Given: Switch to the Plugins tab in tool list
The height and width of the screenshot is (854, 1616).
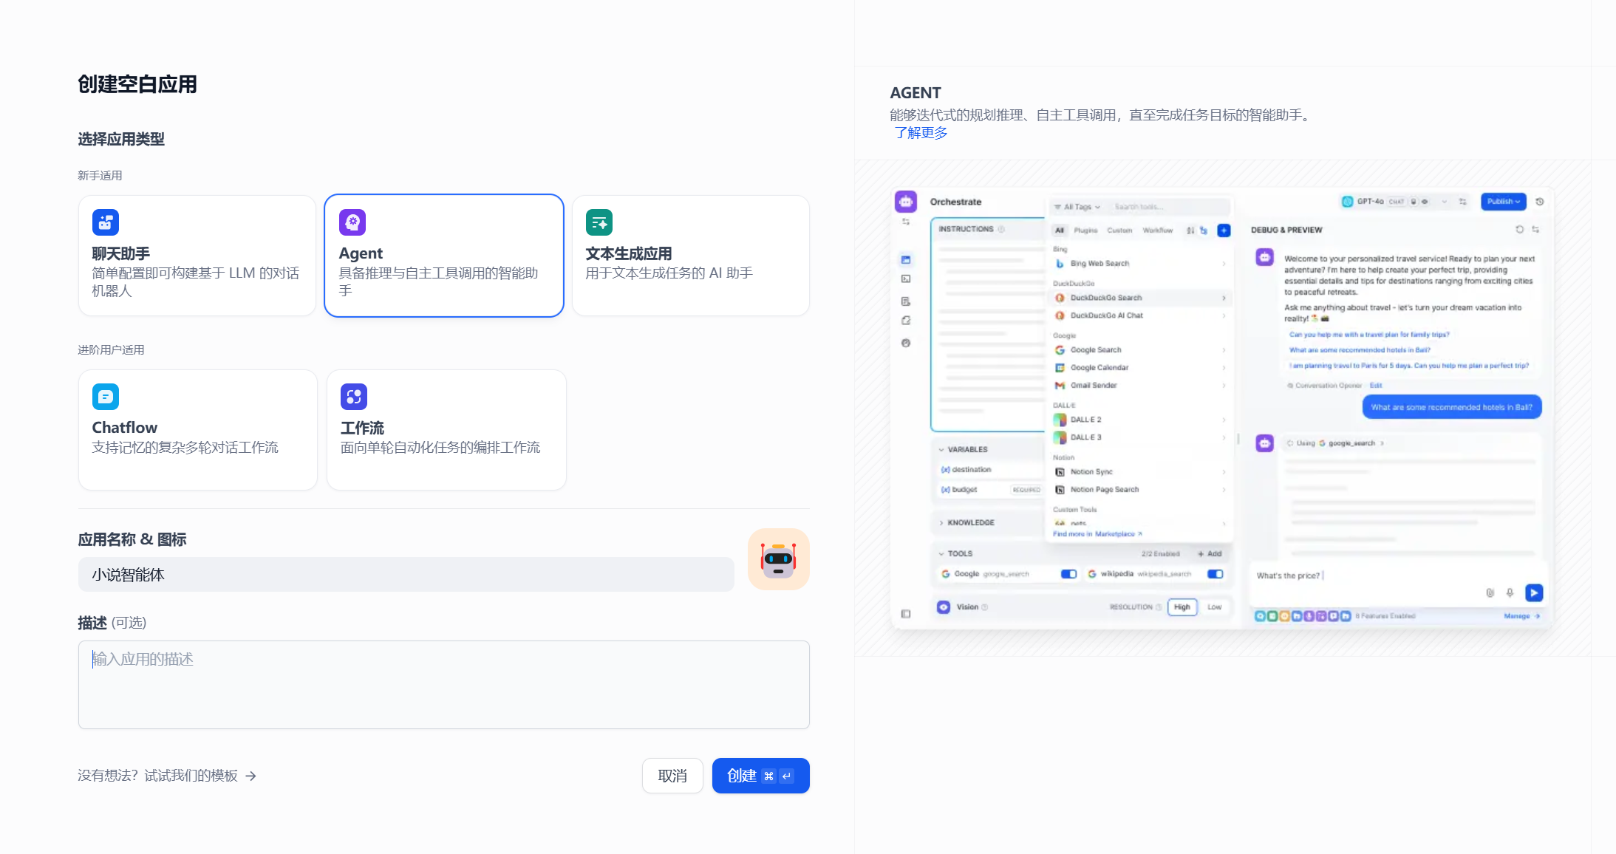Looking at the screenshot, I should 1085,230.
